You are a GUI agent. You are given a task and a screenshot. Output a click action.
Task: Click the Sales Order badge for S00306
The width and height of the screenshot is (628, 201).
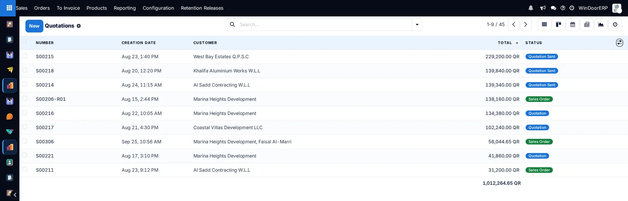[x=539, y=141]
